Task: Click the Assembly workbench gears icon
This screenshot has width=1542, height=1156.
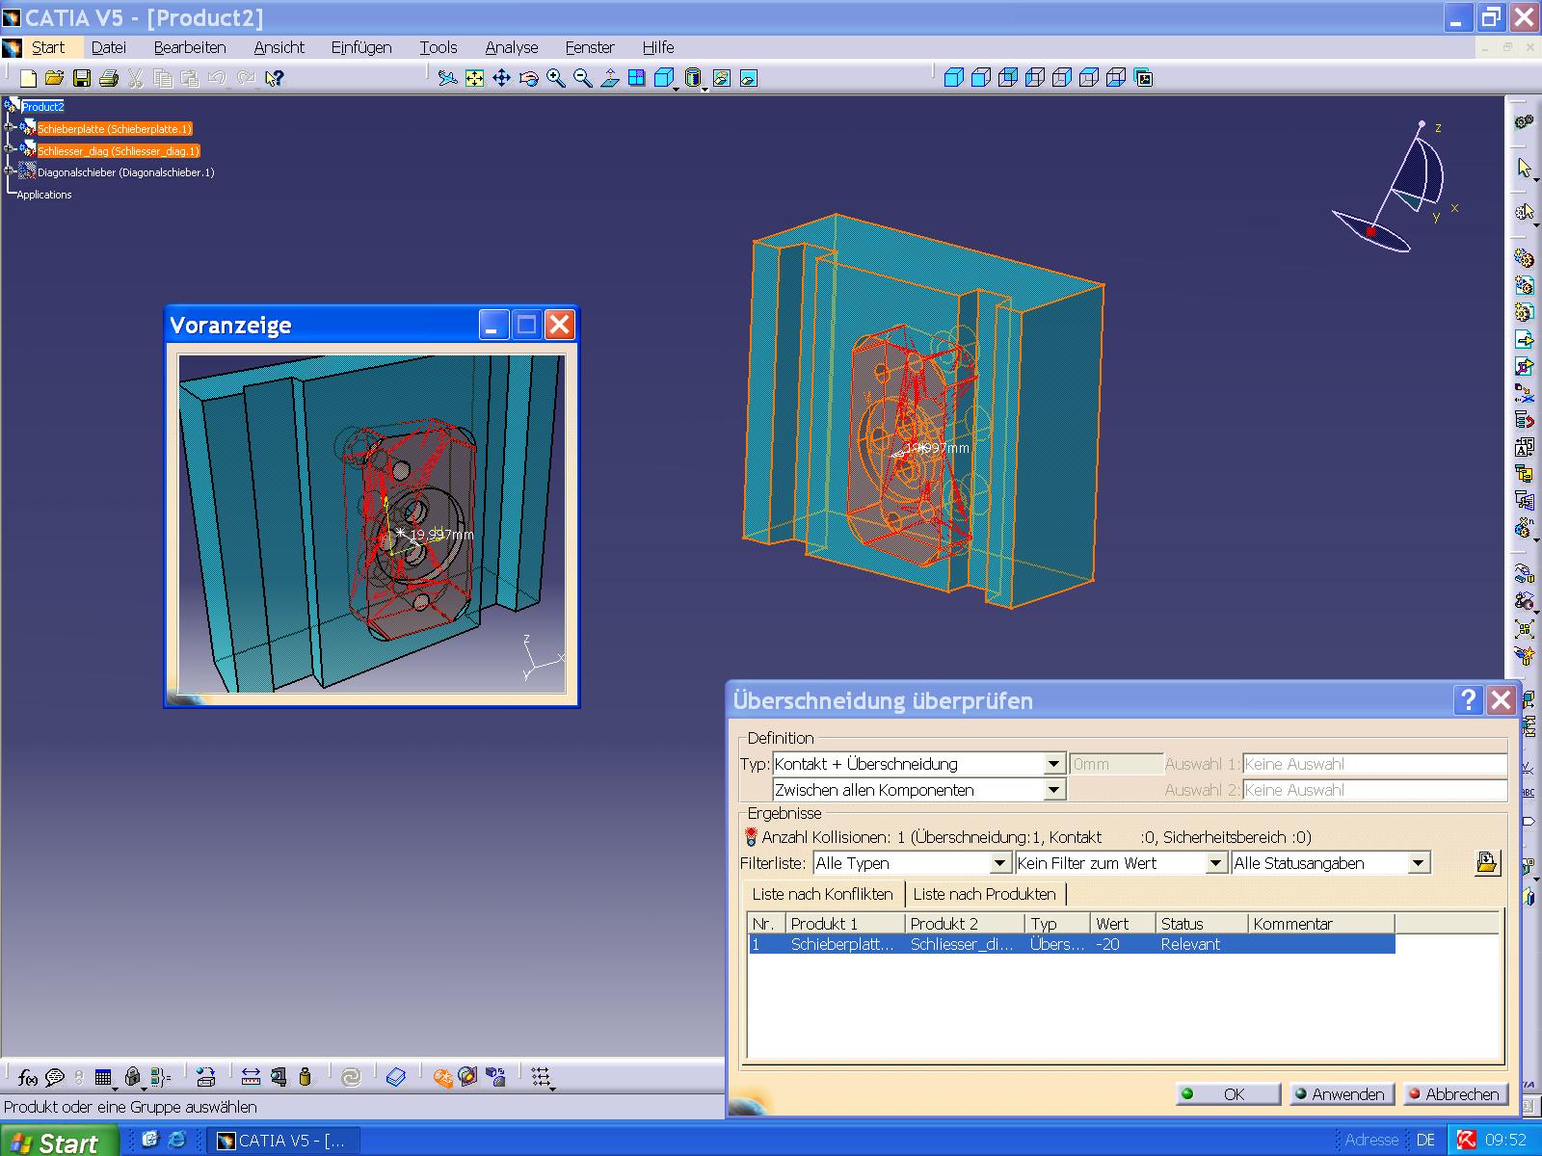Action: click(1524, 122)
